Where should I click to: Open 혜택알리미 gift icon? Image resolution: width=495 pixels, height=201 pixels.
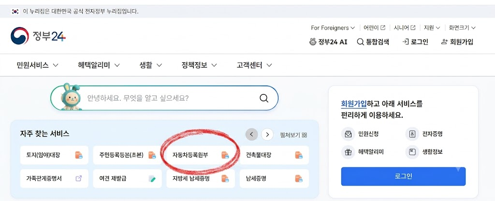point(348,152)
